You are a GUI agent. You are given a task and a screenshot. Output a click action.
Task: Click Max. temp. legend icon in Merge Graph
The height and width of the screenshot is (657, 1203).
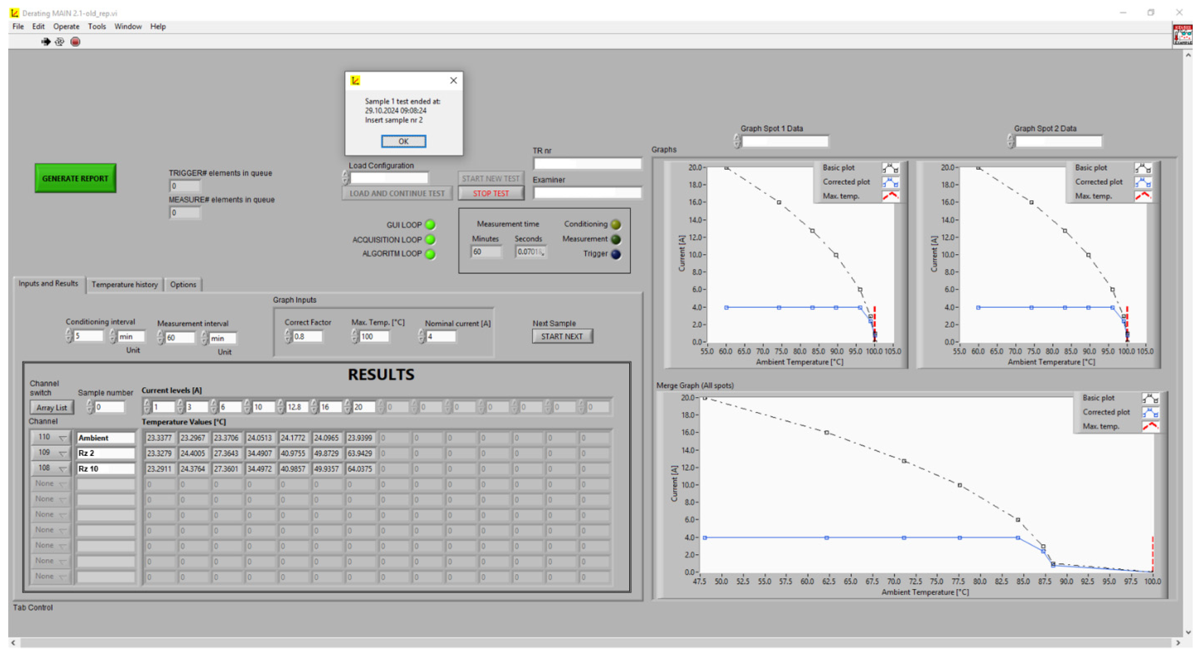coord(1150,427)
